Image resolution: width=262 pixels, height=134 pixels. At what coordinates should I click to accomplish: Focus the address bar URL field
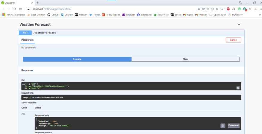pyautogui.click(x=52, y=9)
